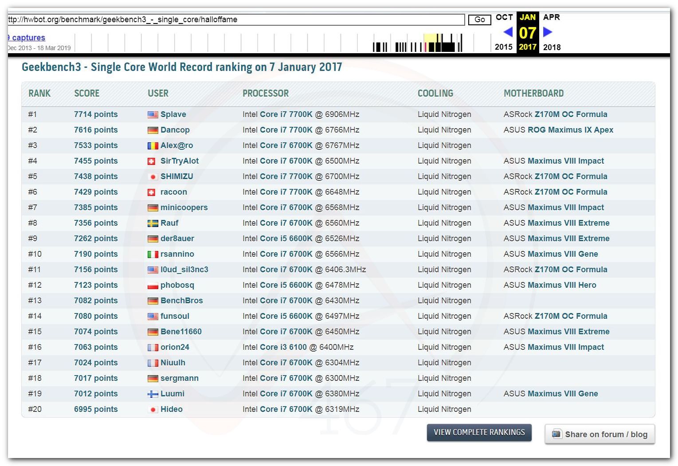Click Share on forum / blog button
The image size is (678, 466).
(x=600, y=434)
